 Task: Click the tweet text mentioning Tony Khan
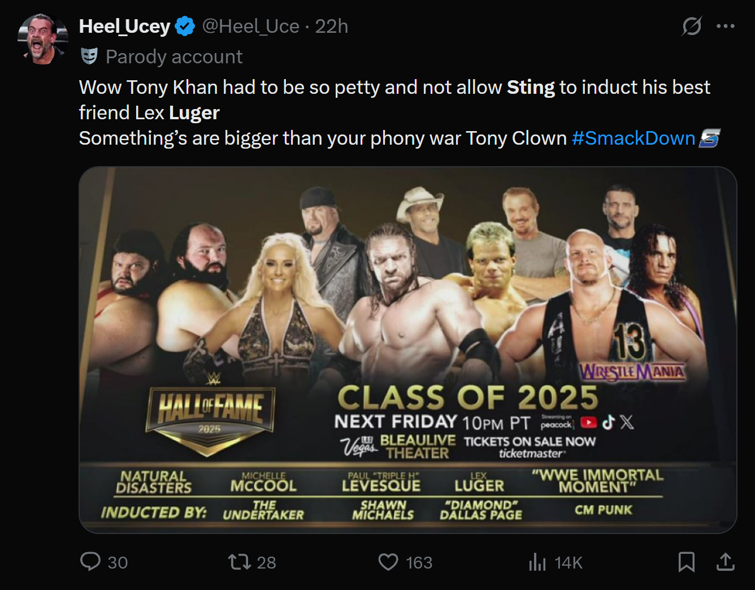pyautogui.click(x=339, y=88)
